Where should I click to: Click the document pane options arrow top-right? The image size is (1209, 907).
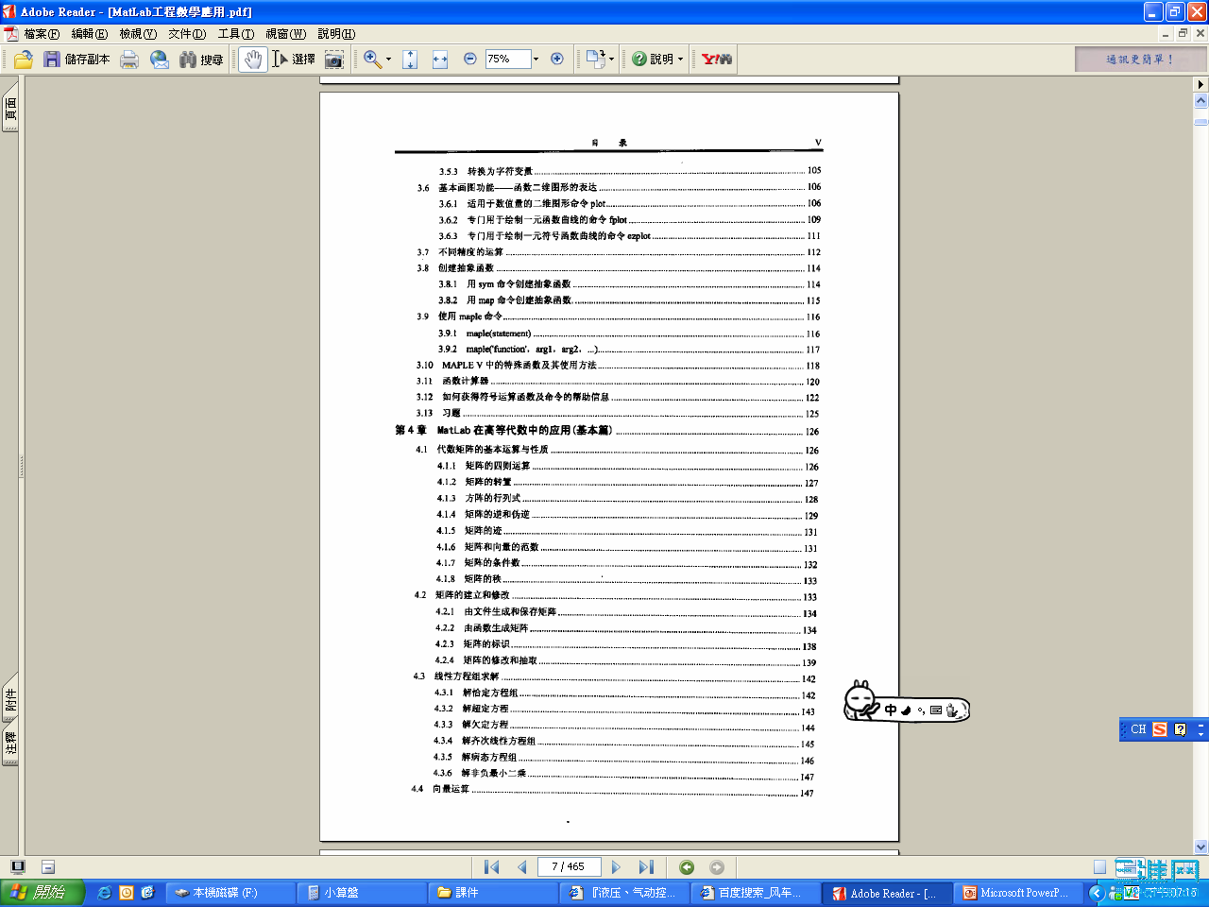[x=1200, y=84]
